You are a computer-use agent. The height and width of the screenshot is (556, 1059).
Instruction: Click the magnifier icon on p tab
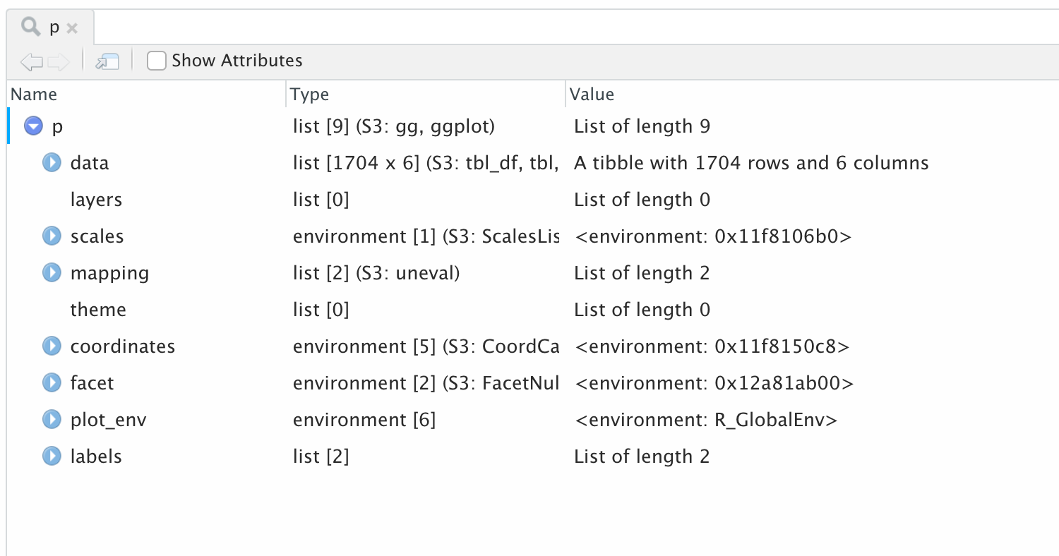click(30, 28)
